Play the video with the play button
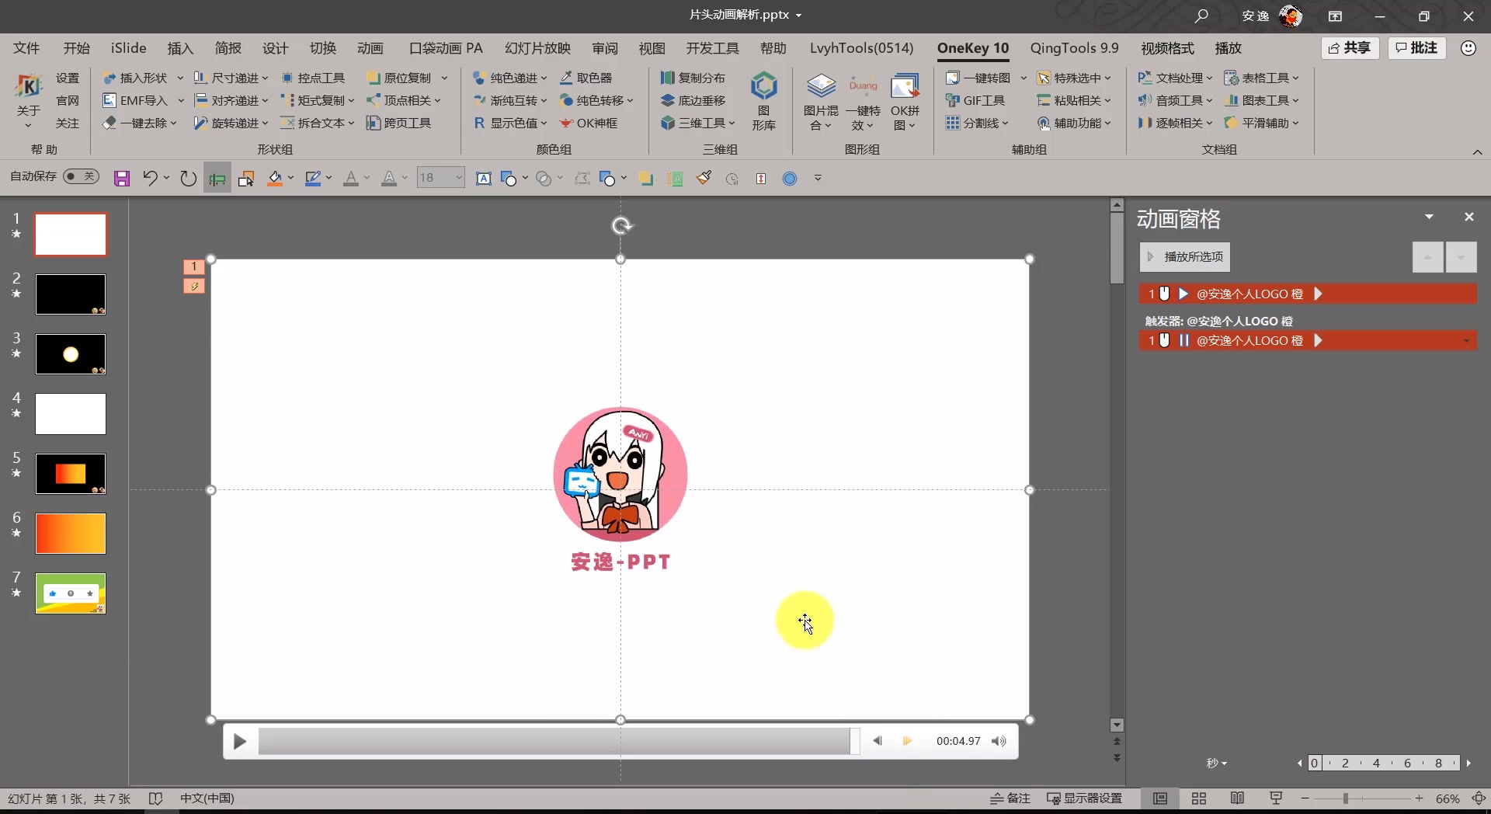The image size is (1491, 814). [240, 742]
